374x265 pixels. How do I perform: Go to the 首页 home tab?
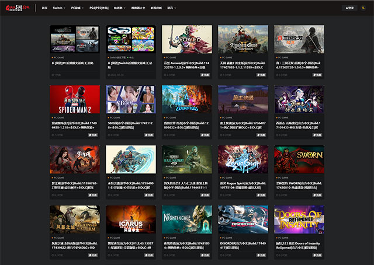point(44,8)
